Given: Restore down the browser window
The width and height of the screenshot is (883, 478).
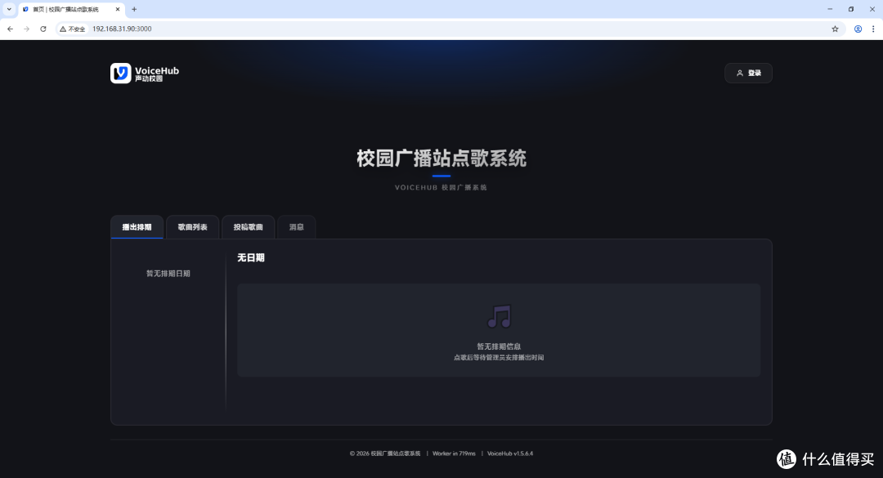Looking at the screenshot, I should click(x=851, y=9).
